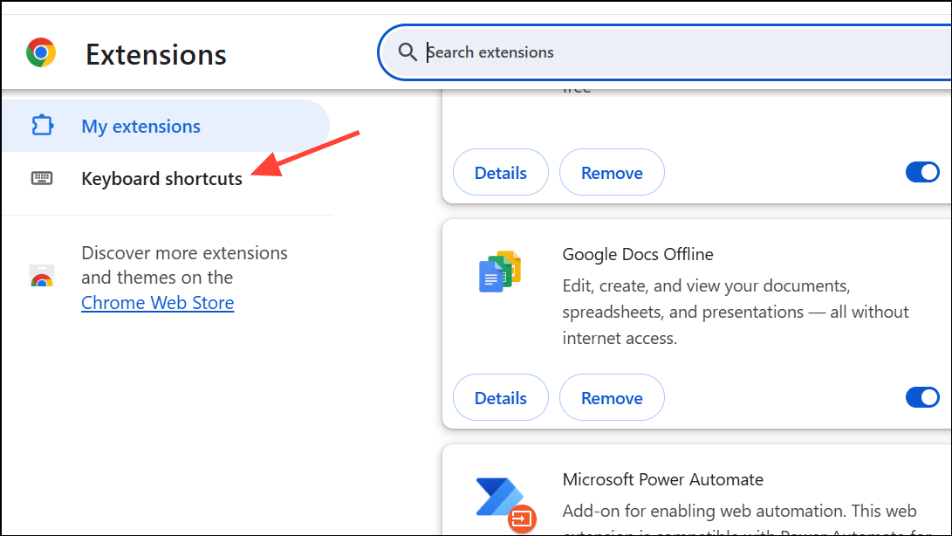This screenshot has height=536, width=952.
Task: Select My extensions in the sidebar
Action: [140, 125]
